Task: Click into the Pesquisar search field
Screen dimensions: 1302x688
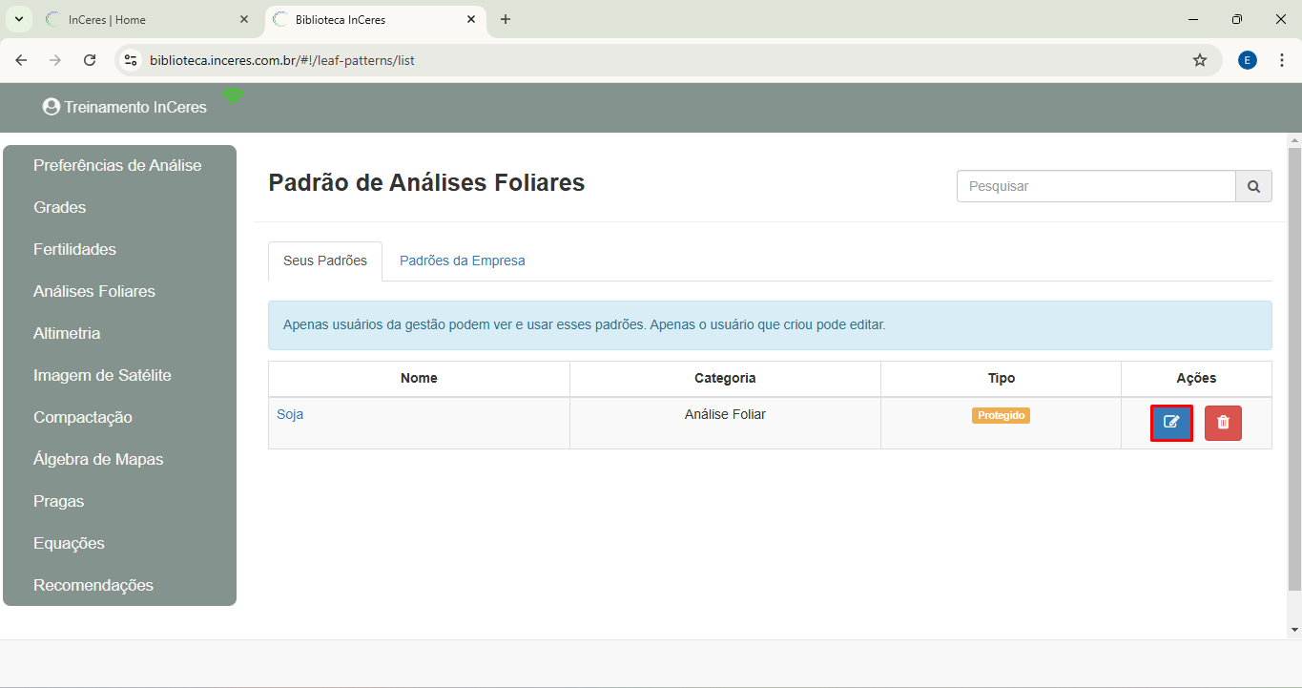Action: click(x=1096, y=186)
